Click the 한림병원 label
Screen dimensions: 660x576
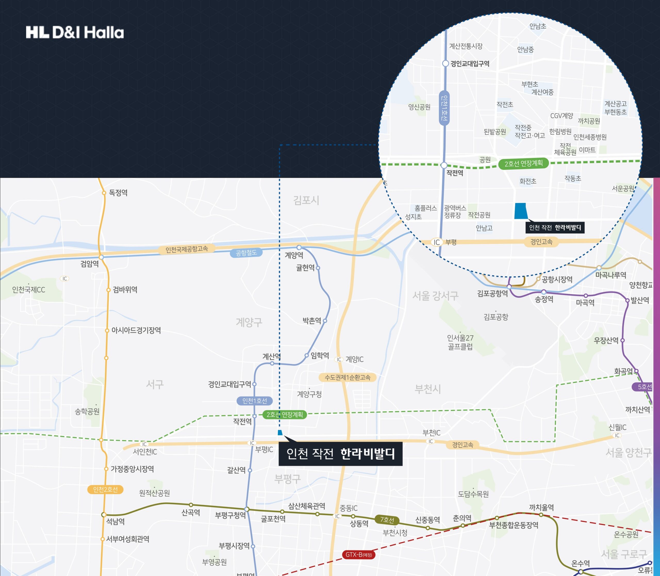560,132
